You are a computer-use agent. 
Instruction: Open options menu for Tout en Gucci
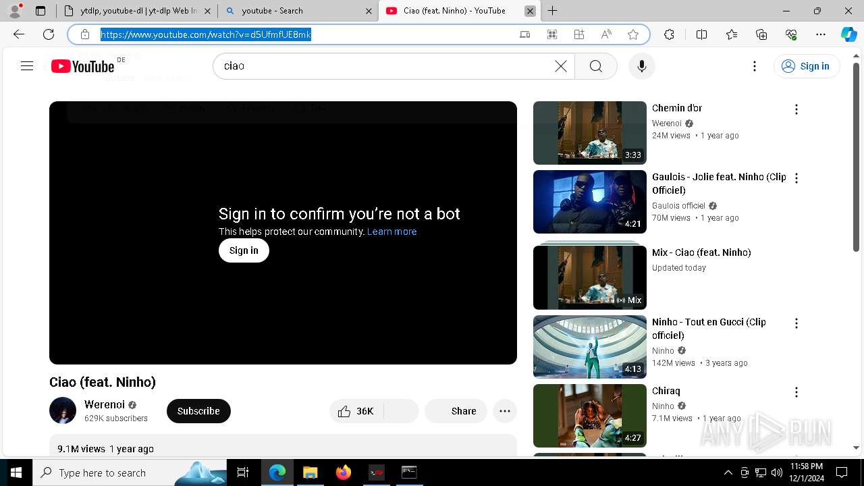(x=796, y=323)
